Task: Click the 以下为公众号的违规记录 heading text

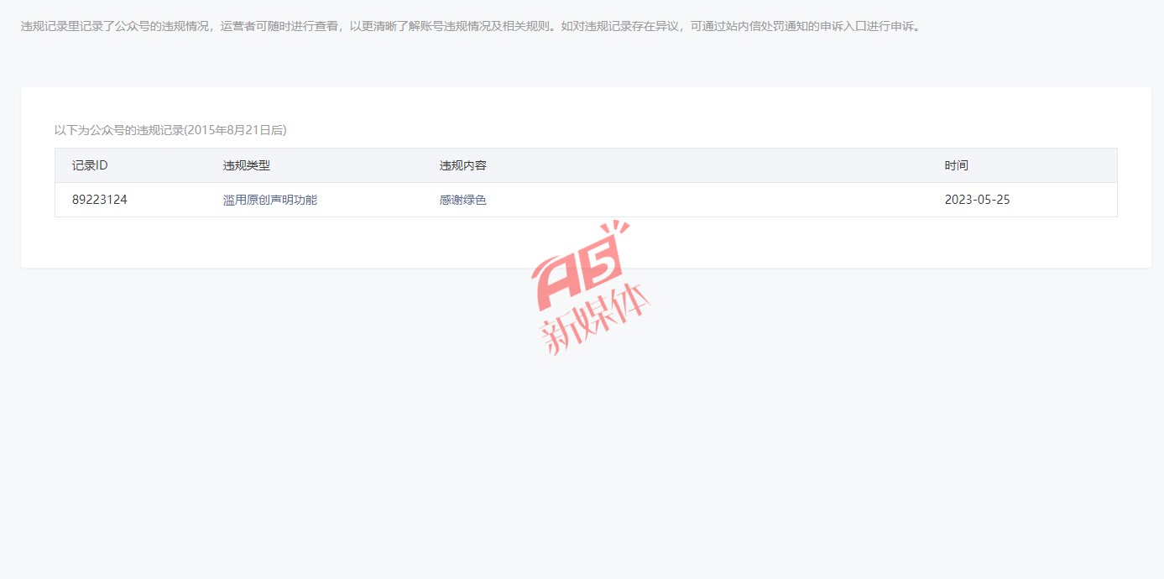Action: (118, 130)
